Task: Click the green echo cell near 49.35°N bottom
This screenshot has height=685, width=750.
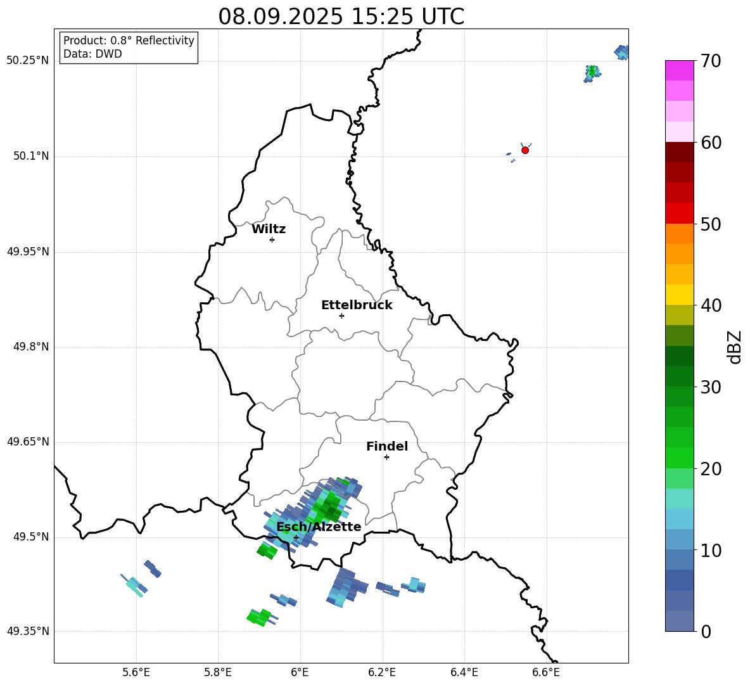Action: (259, 618)
